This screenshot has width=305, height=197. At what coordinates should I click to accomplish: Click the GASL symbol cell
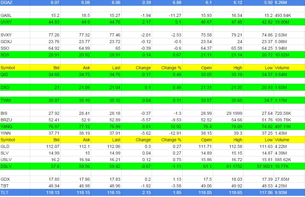pyautogui.click(x=15, y=15)
